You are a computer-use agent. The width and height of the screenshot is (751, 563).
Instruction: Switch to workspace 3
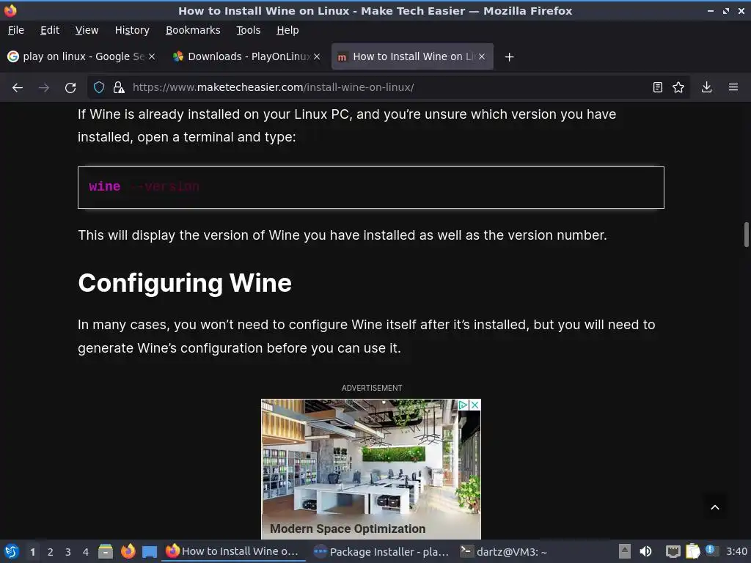tap(68, 552)
